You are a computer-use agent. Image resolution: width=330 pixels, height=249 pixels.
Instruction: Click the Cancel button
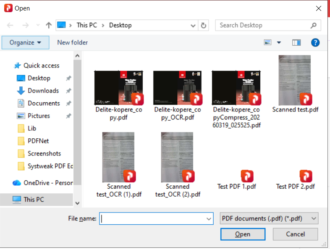(x=295, y=234)
